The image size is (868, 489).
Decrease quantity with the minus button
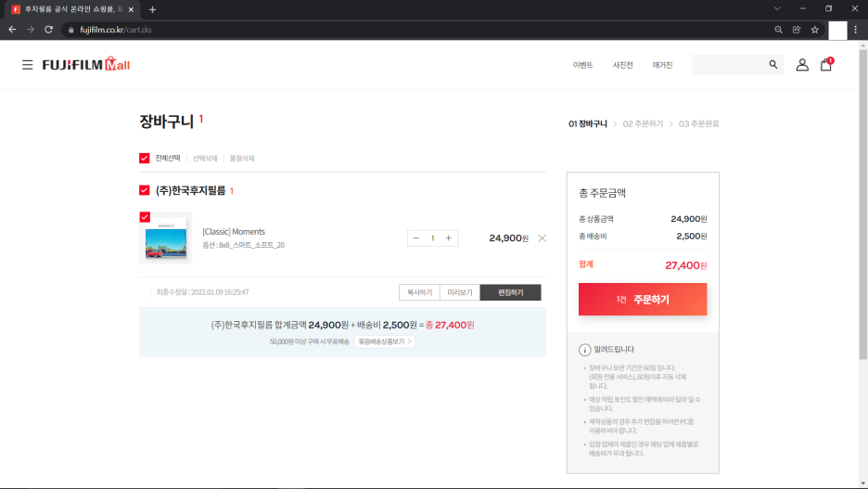coord(416,238)
